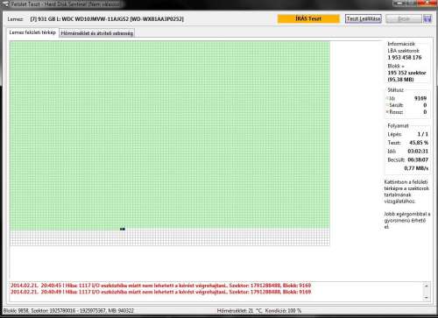Click the Rossz status row
The width and height of the screenshot is (438, 318).
pos(407,112)
